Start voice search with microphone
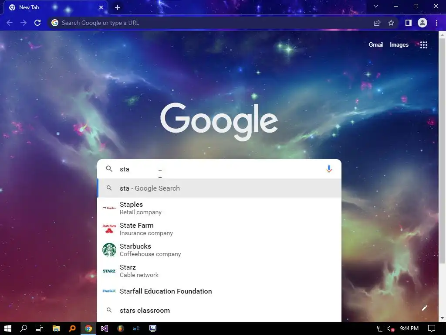The width and height of the screenshot is (446, 335). (329, 169)
